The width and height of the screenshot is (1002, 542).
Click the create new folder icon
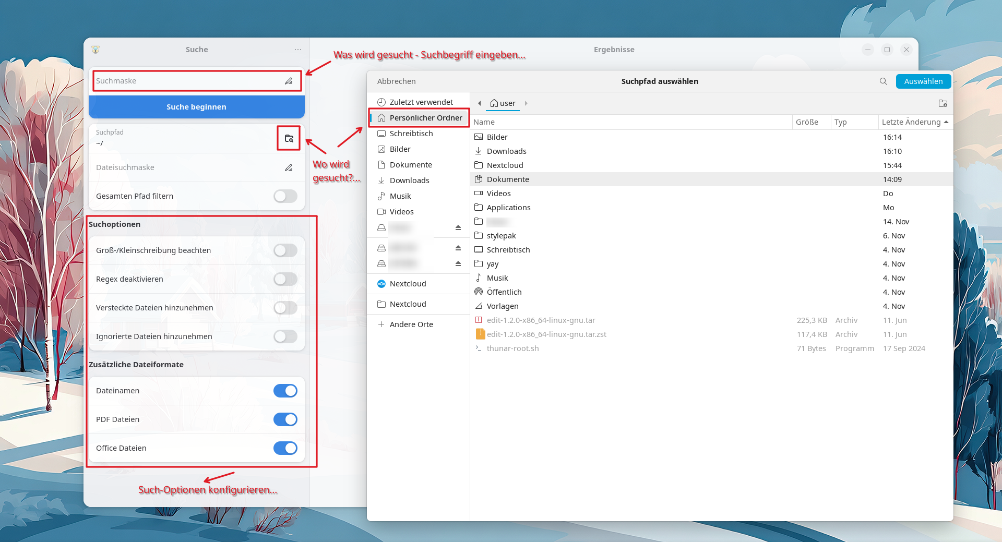pyautogui.click(x=943, y=103)
